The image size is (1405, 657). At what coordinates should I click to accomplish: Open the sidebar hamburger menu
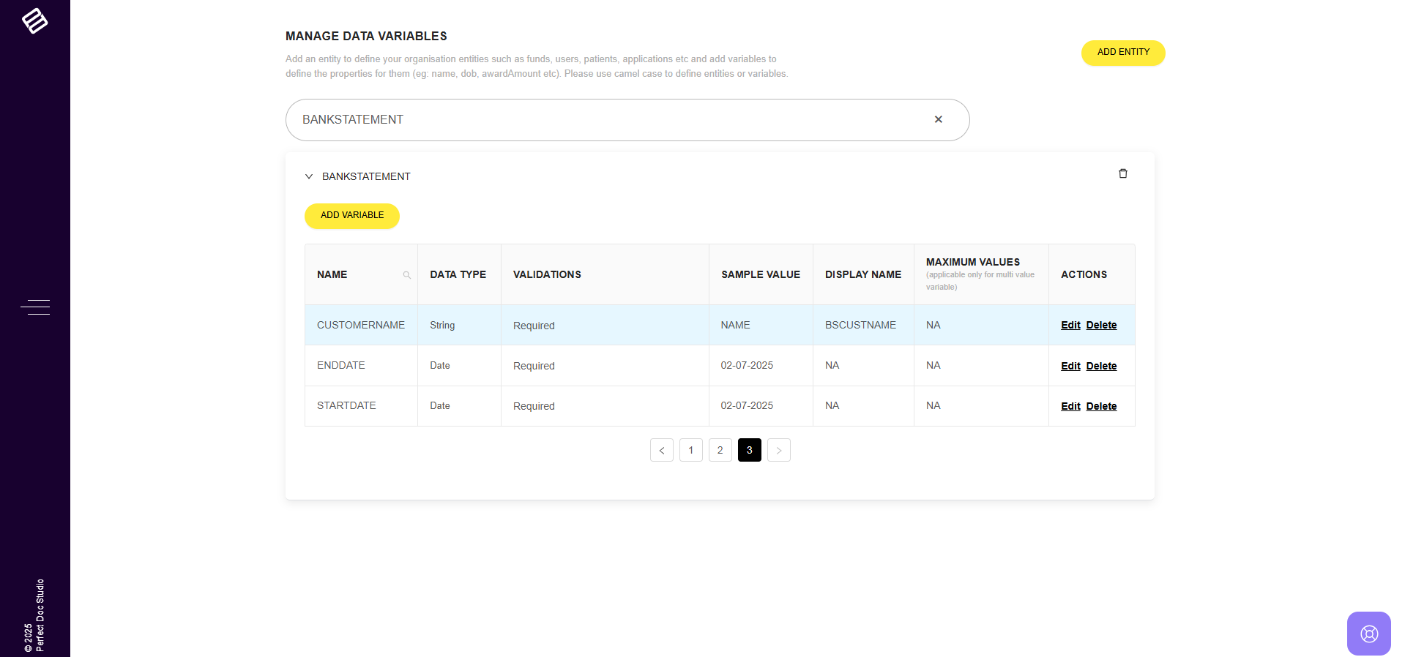pos(35,307)
